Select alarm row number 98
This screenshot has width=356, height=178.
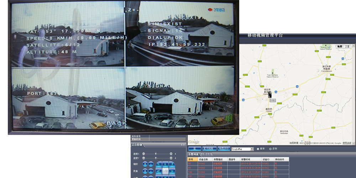[238, 164]
